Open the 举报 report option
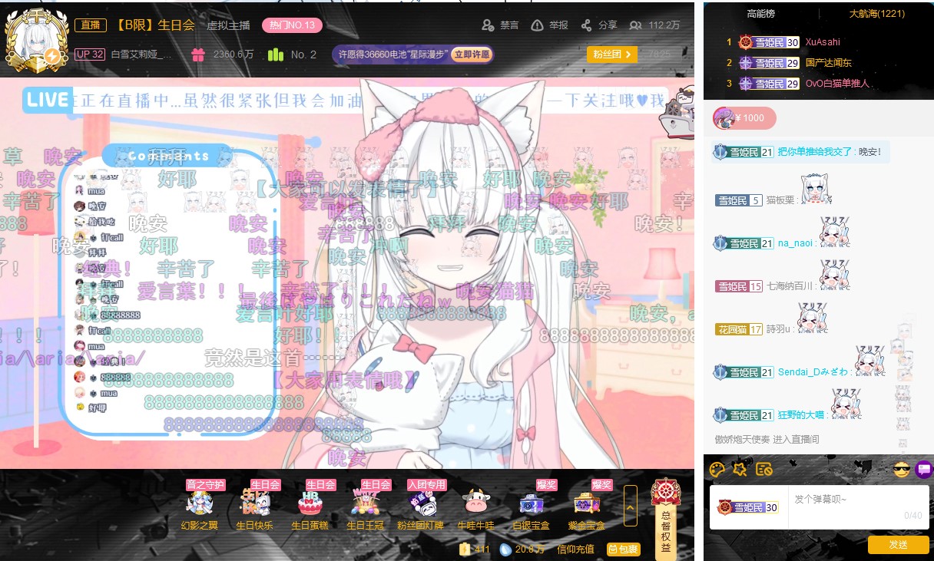Viewport: 934px width, 561px height. coord(538,25)
